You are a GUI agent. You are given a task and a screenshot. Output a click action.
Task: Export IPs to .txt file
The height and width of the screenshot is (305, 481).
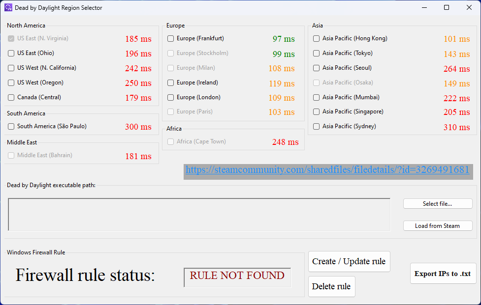(443, 274)
